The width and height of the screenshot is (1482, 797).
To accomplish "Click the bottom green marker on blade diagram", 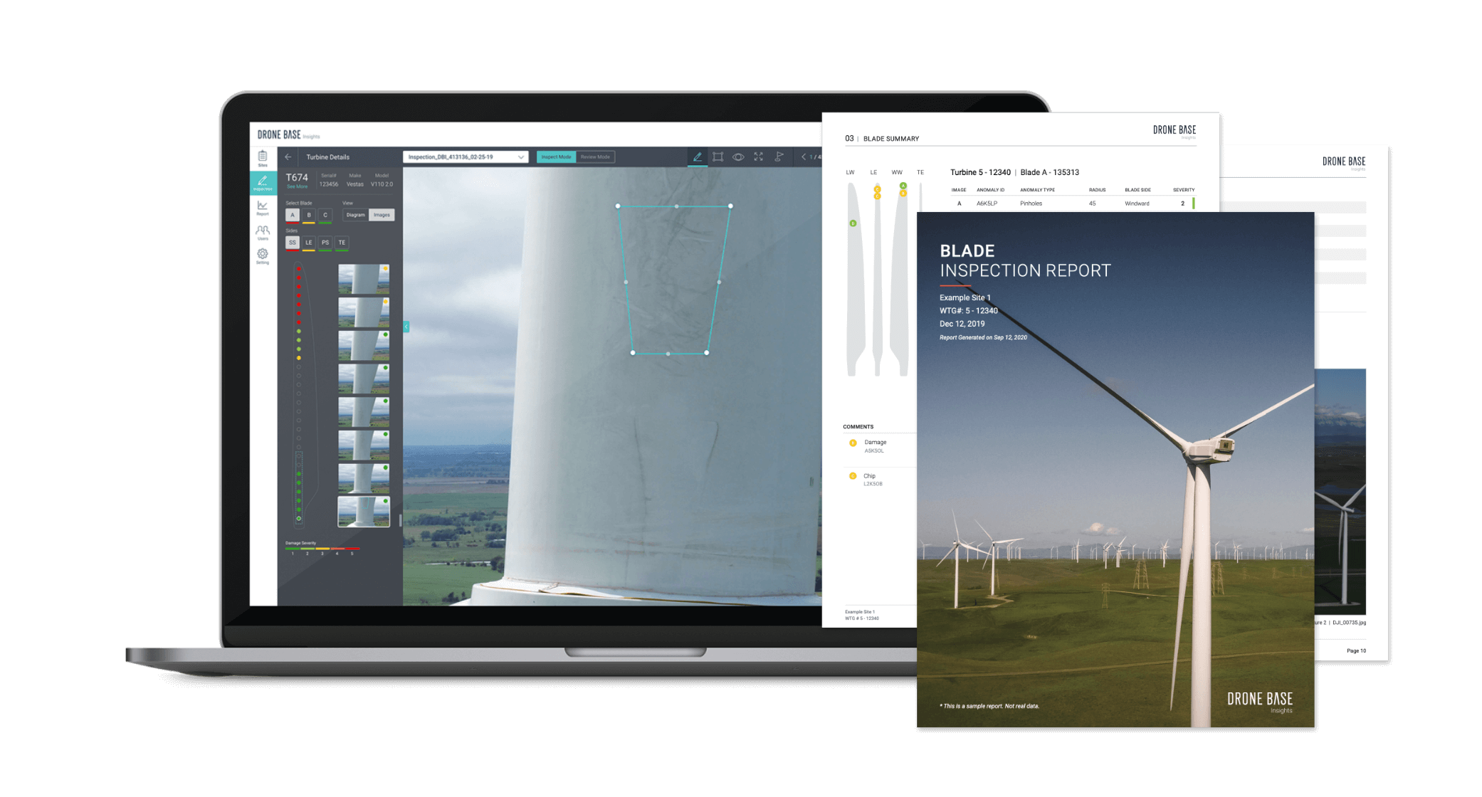I will click(x=299, y=518).
